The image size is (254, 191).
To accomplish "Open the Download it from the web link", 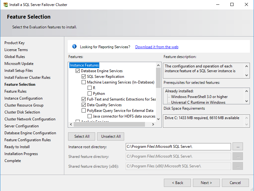I will tap(157, 47).
